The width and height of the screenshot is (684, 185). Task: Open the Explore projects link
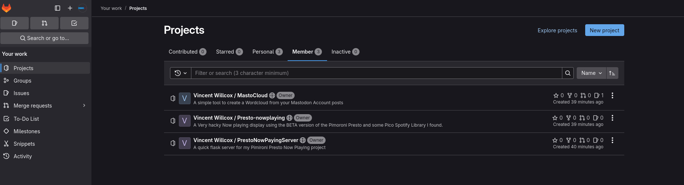[x=558, y=30]
